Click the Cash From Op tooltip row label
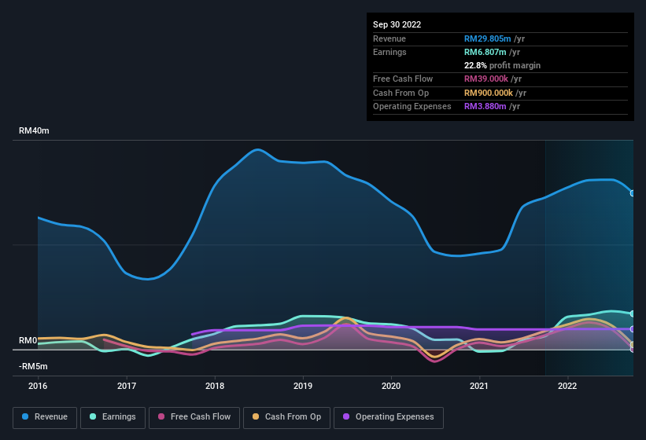The height and width of the screenshot is (440, 646). (401, 93)
